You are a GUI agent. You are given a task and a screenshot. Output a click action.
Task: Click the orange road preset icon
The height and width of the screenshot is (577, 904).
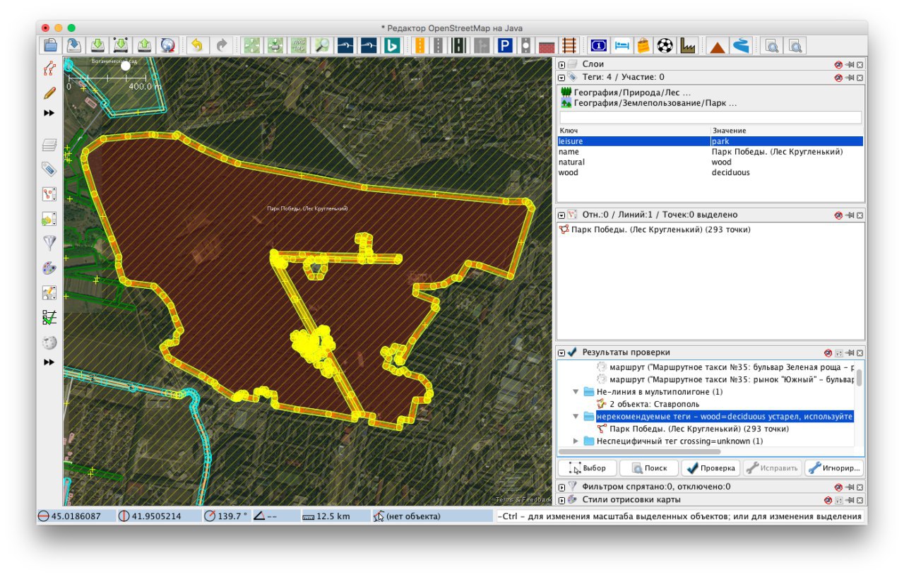point(420,46)
